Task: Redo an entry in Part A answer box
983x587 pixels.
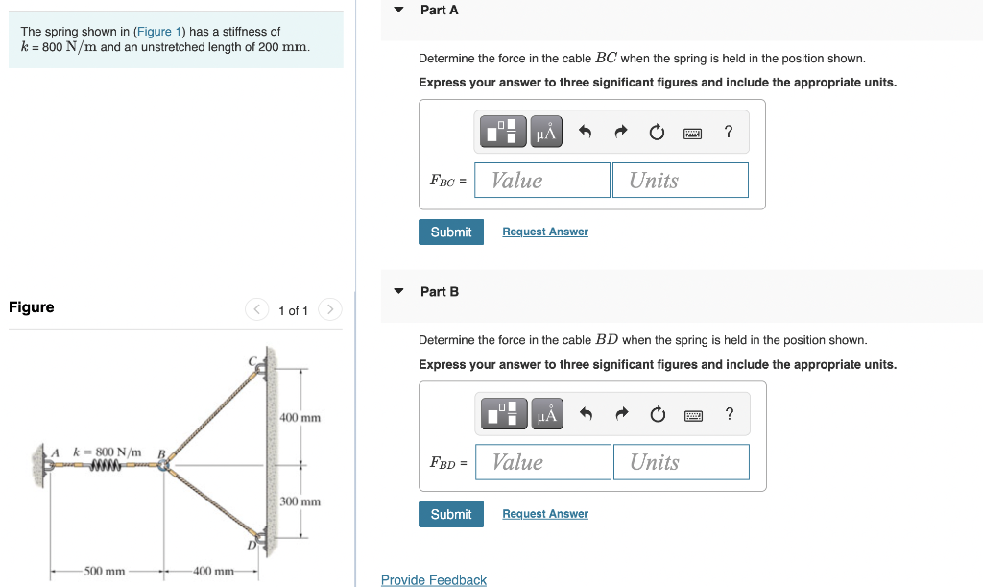Action: [621, 132]
